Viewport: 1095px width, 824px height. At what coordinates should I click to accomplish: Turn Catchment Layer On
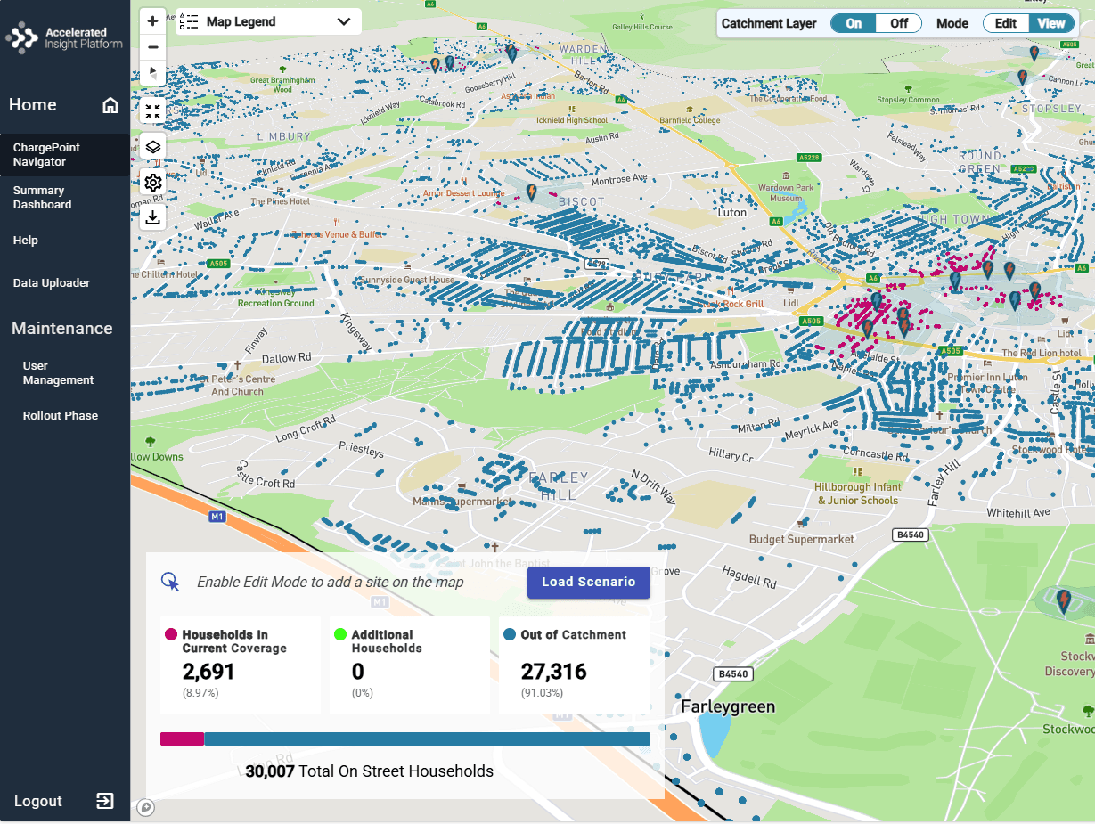point(854,23)
